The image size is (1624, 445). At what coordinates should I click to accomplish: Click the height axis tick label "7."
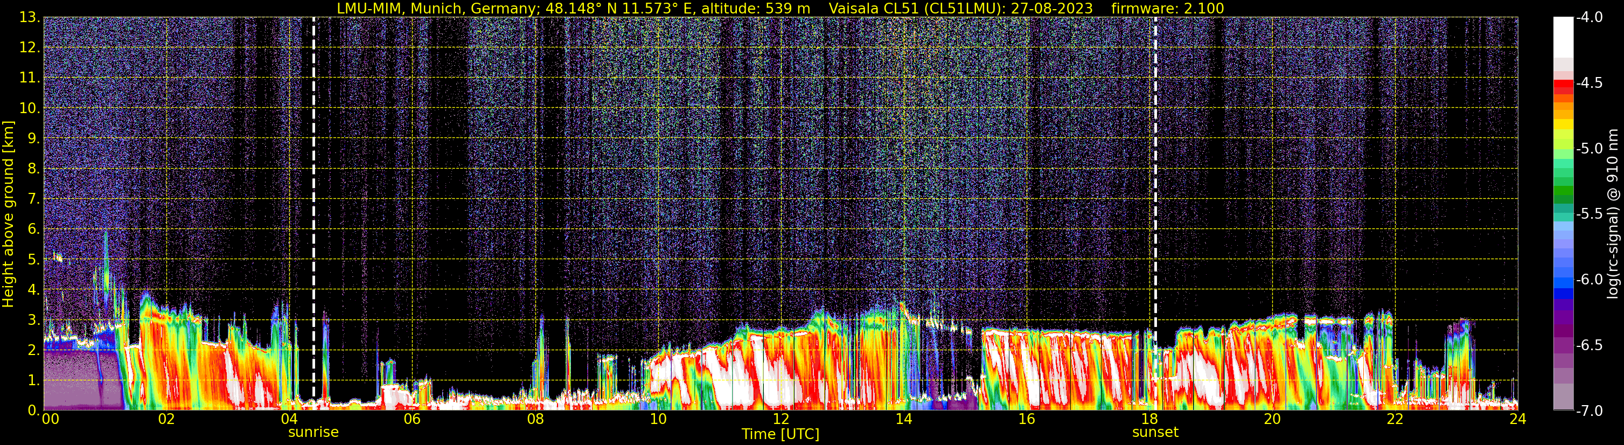[x=33, y=199]
